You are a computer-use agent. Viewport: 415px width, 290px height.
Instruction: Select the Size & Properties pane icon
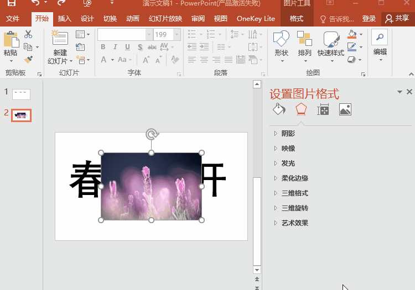[323, 109]
